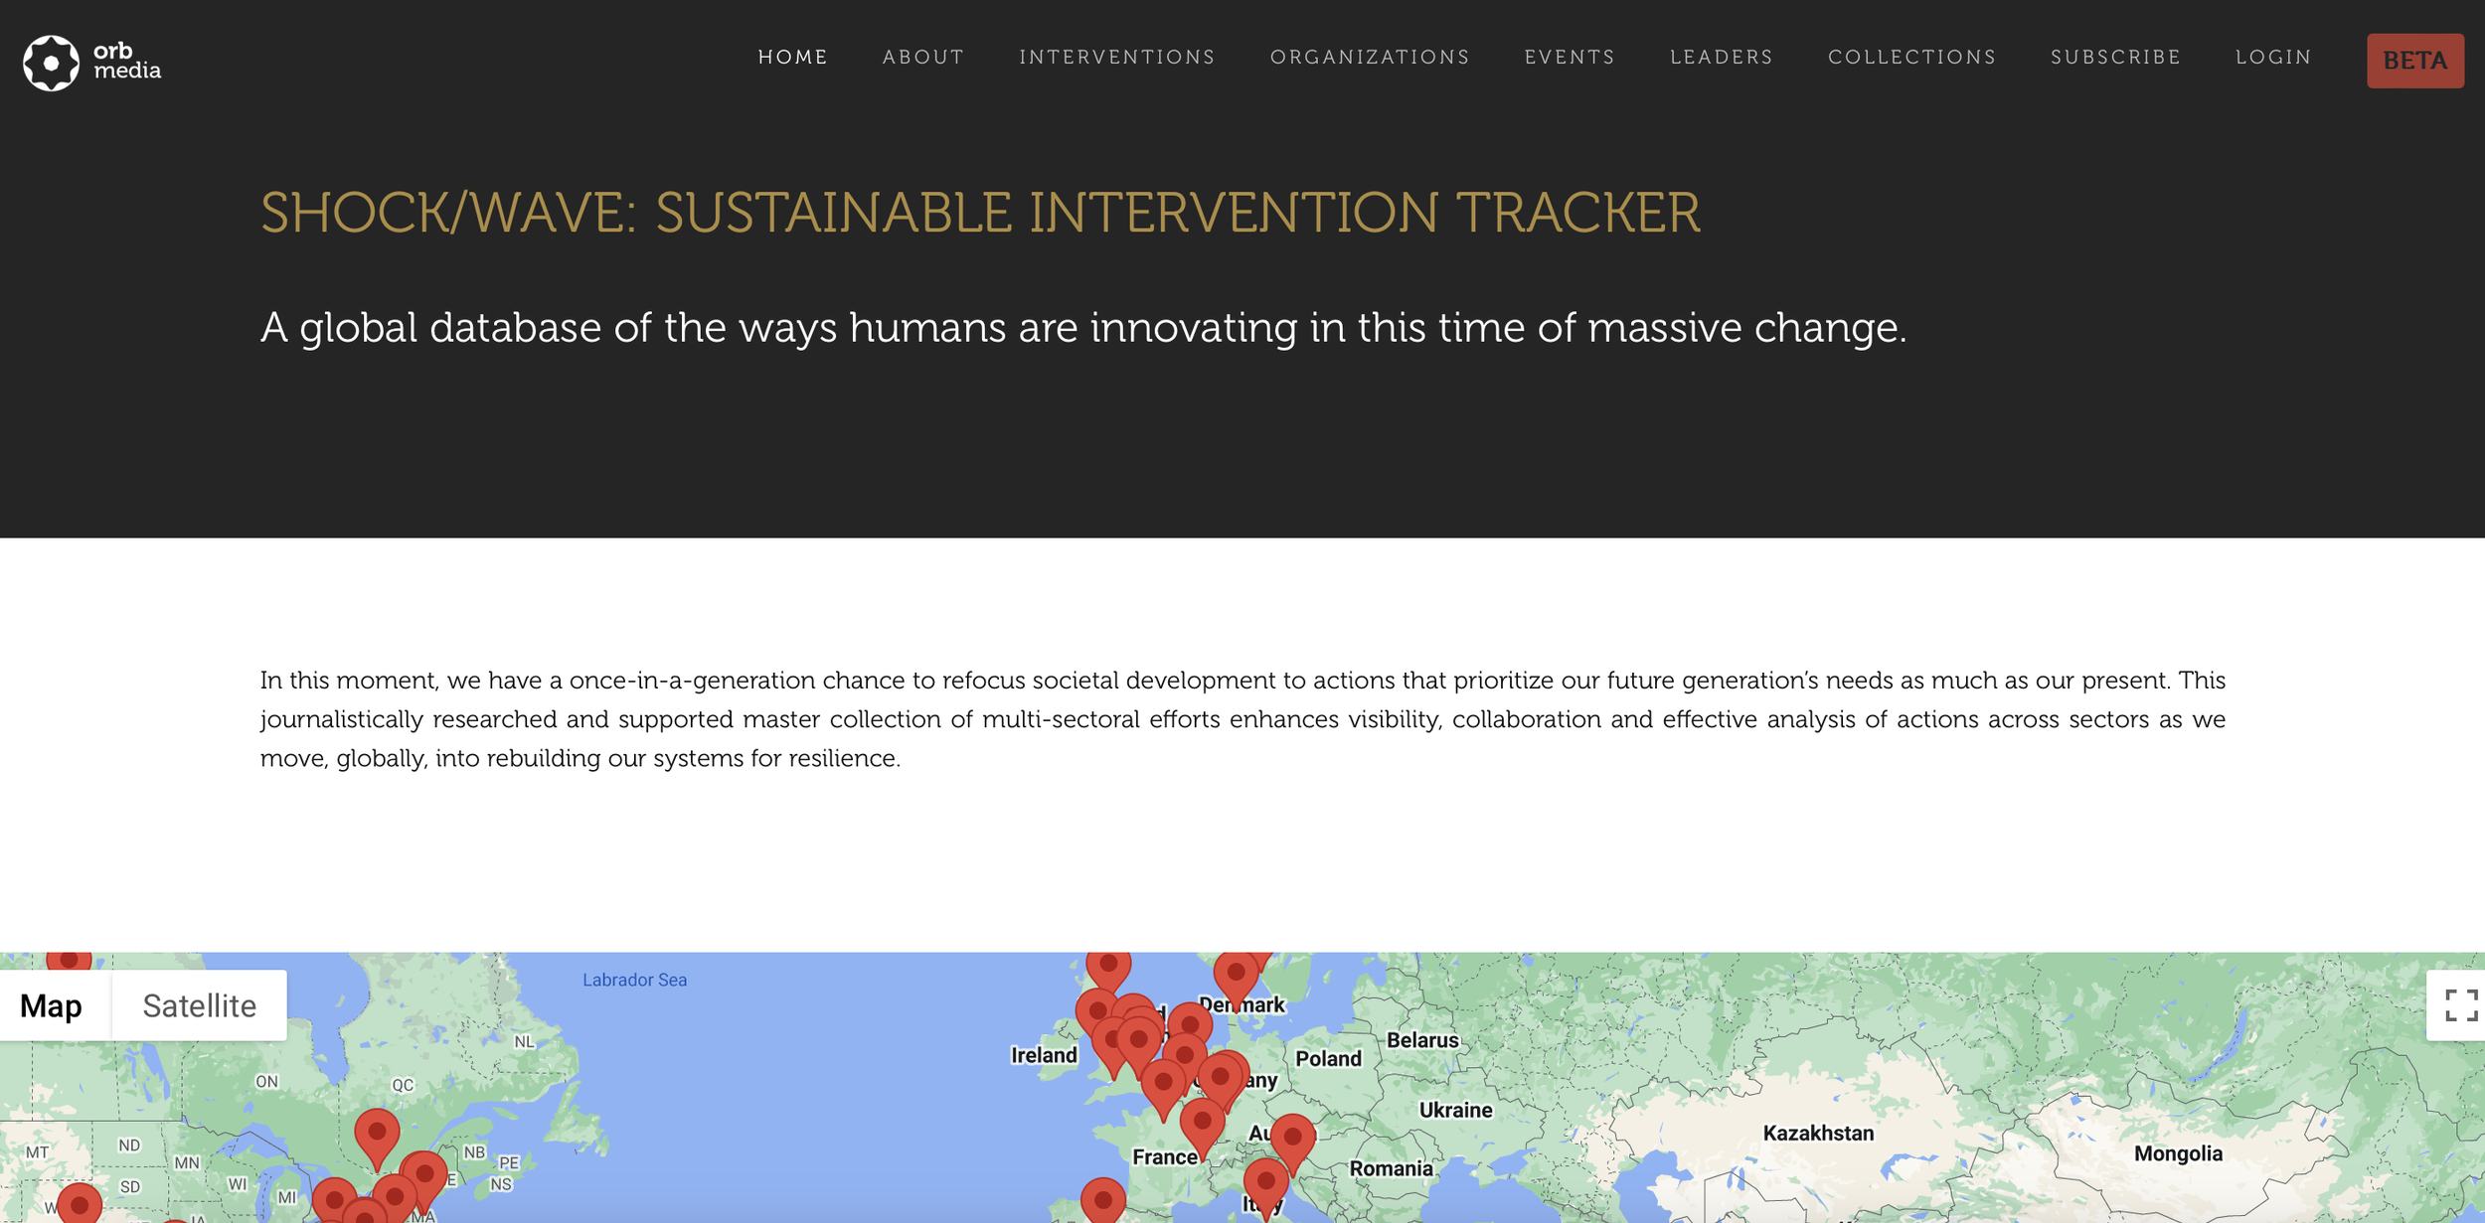Click the Subscribe link
Viewport: 2485px width, 1223px height.
[x=2115, y=58]
